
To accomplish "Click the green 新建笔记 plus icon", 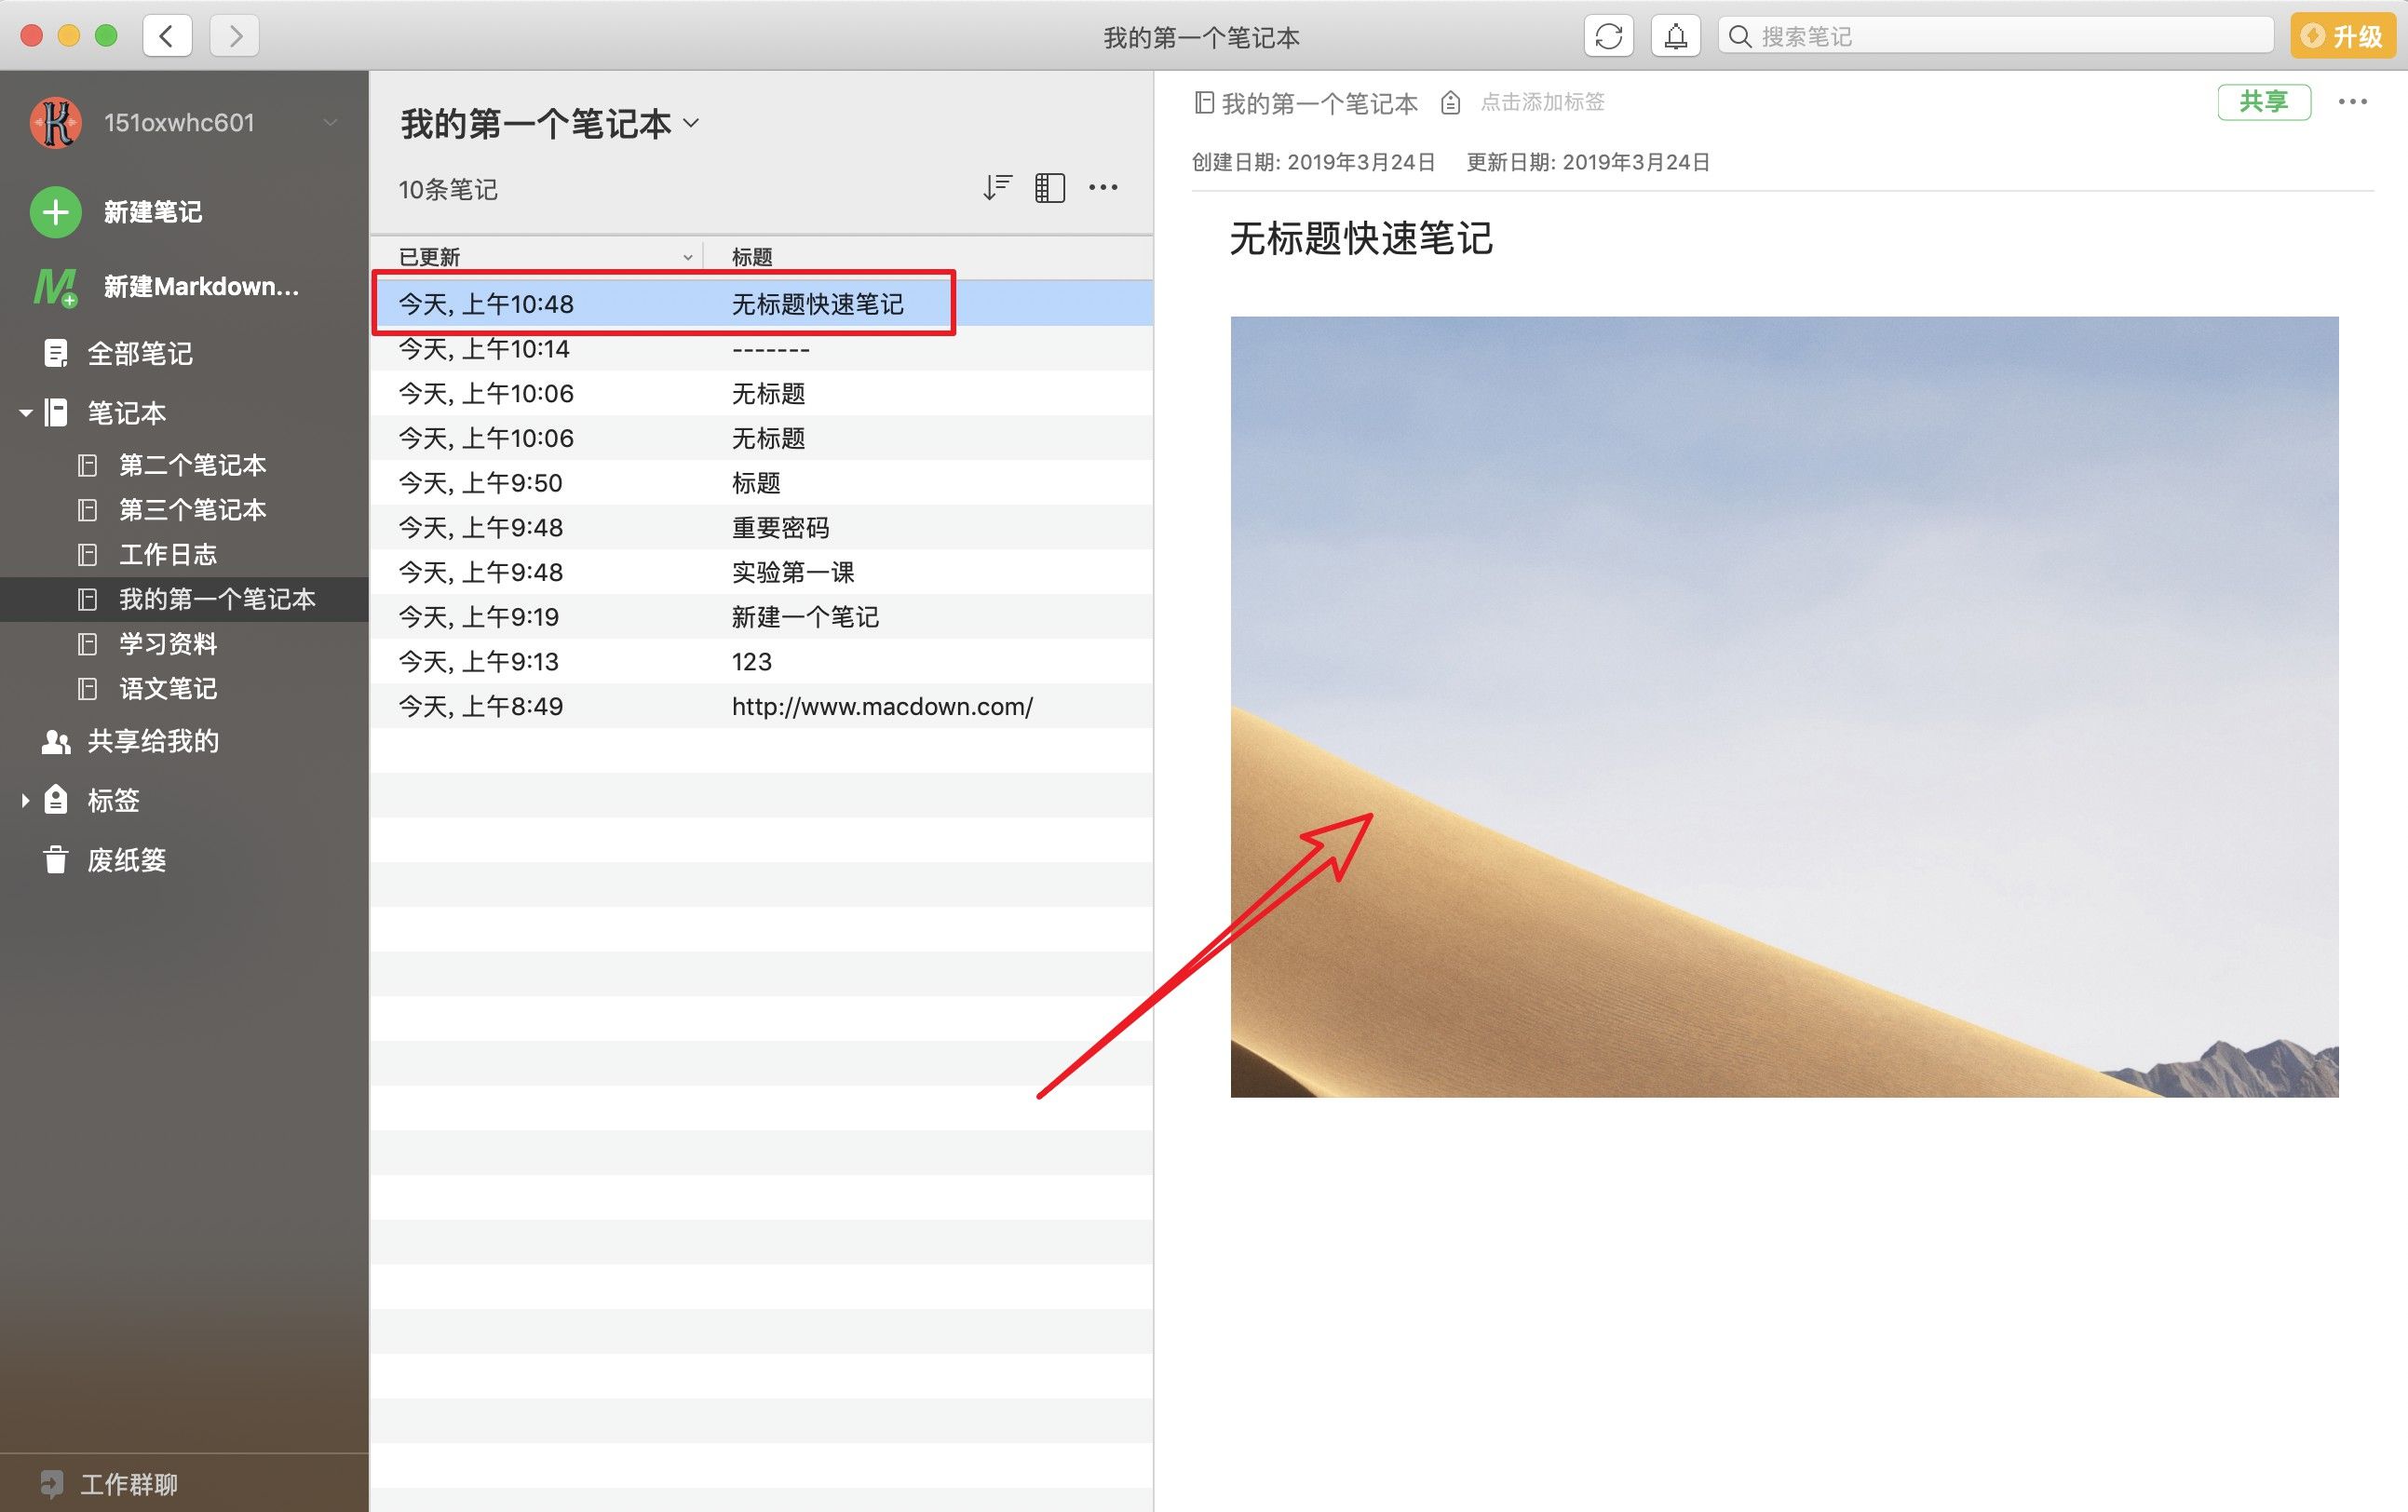I will click(x=56, y=212).
